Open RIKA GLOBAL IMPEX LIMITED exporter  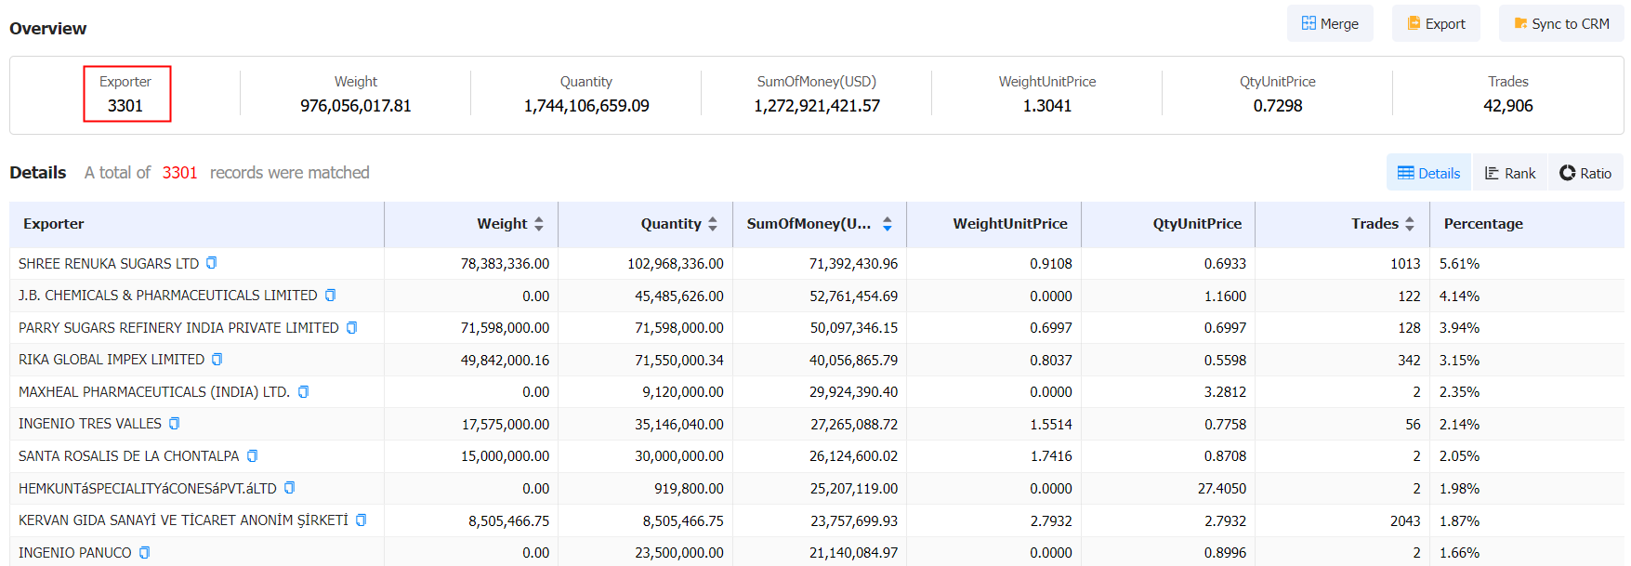pyautogui.click(x=112, y=360)
